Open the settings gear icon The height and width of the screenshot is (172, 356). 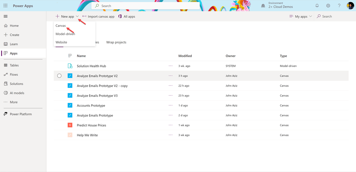tap(328, 6)
